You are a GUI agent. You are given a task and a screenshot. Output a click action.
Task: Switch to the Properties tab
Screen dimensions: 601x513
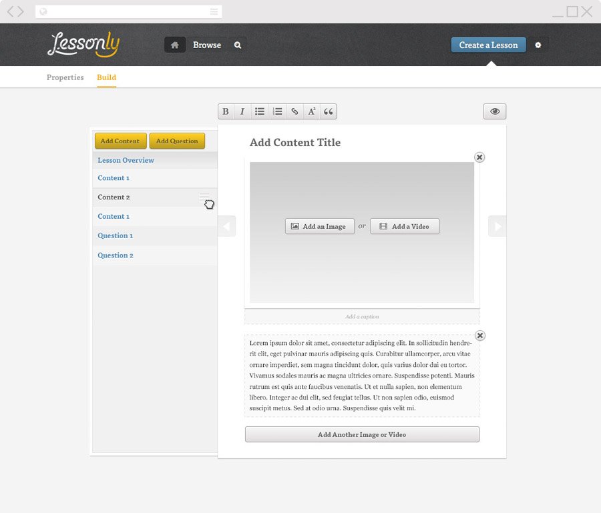tap(65, 77)
